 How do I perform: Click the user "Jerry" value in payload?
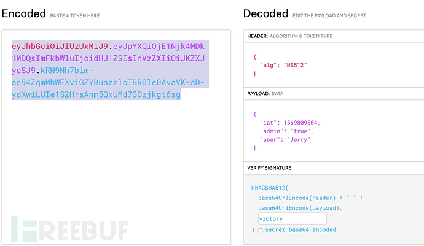click(x=299, y=139)
